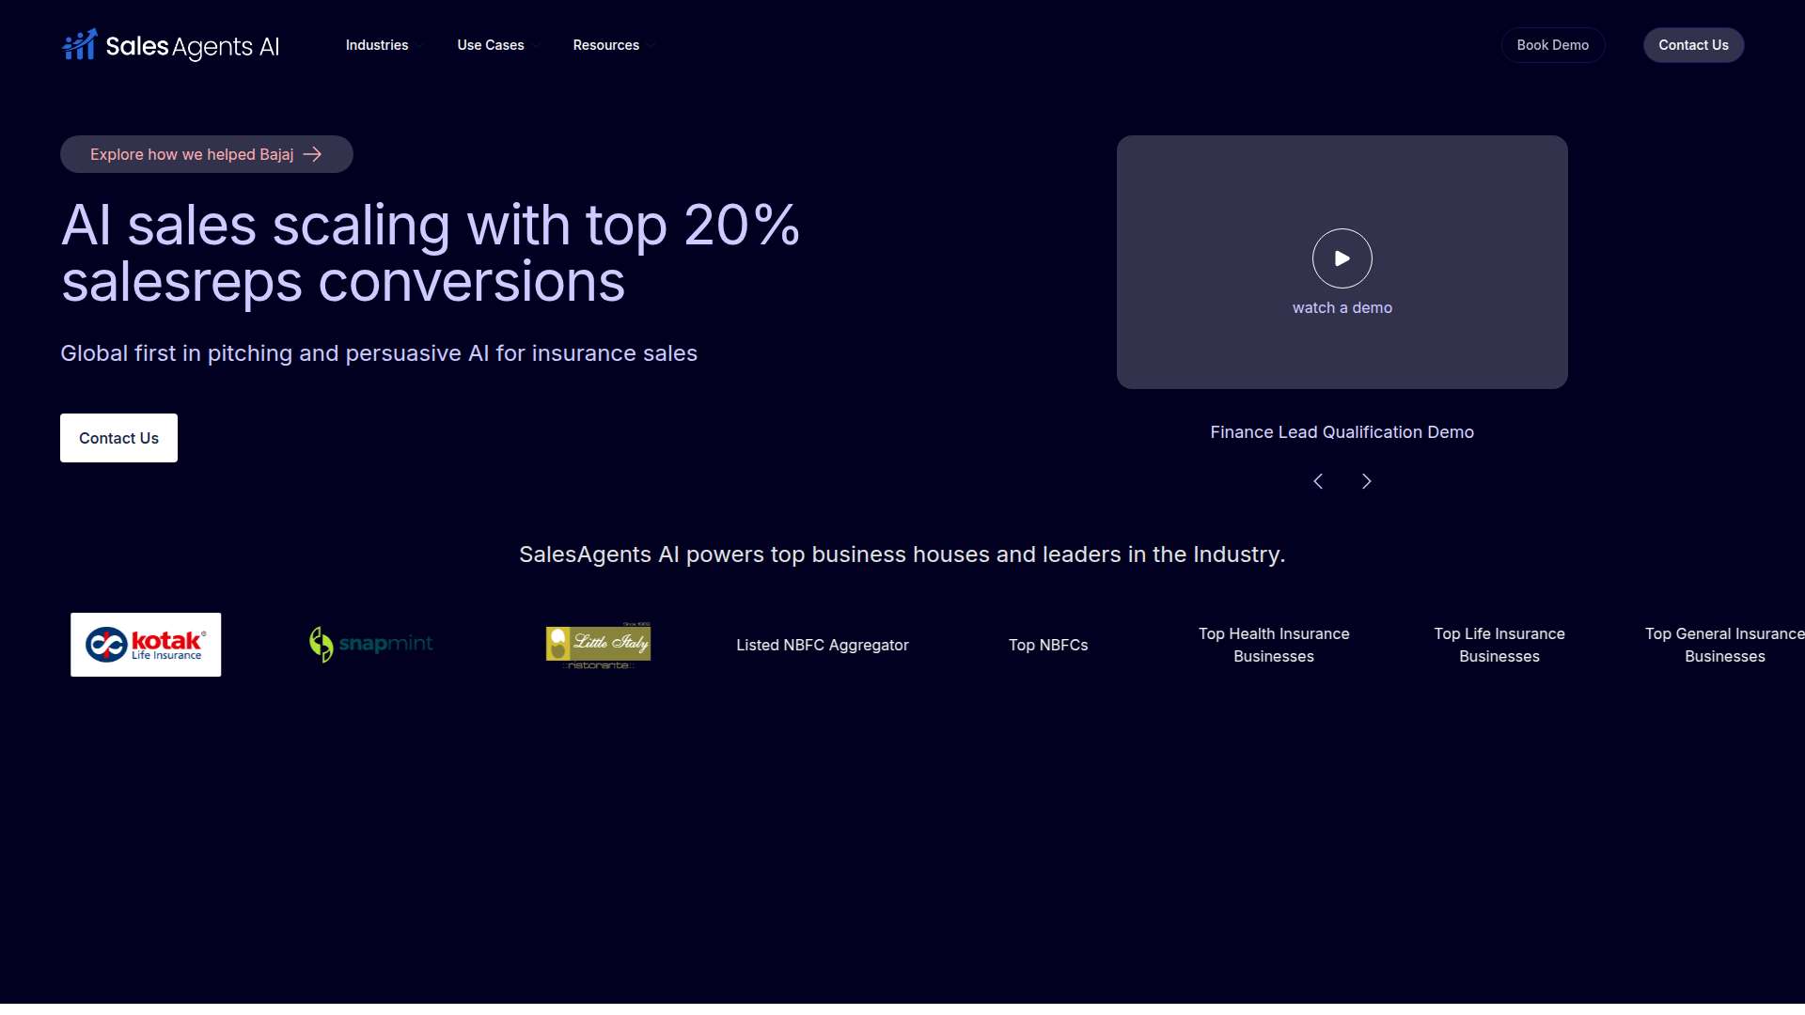The image size is (1805, 1015).
Task: Click the Kotak Life Insurance logo
Action: coord(146,645)
